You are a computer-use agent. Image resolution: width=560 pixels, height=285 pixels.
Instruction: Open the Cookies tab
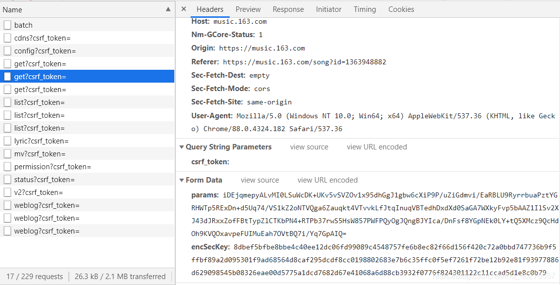click(401, 9)
